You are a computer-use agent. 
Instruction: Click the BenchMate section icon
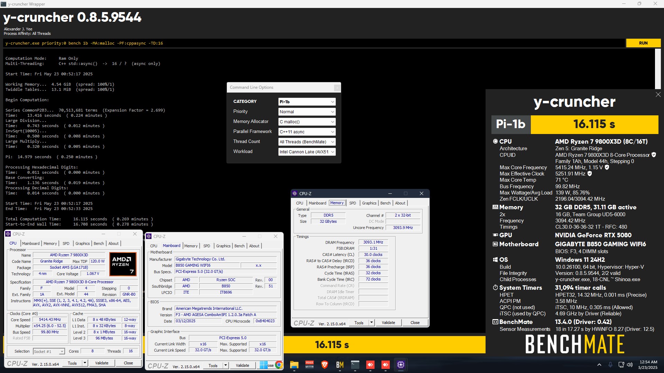click(495, 322)
